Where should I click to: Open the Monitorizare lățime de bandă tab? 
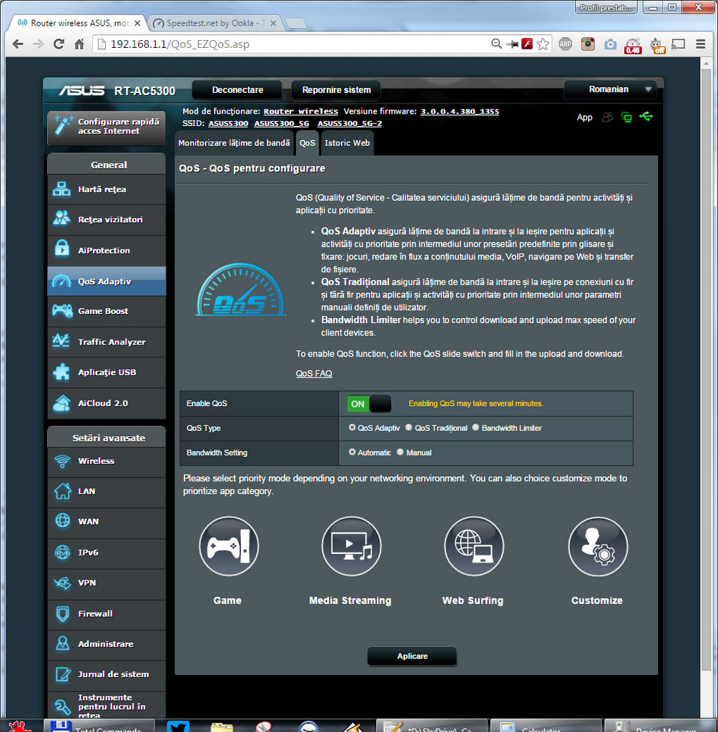point(234,143)
